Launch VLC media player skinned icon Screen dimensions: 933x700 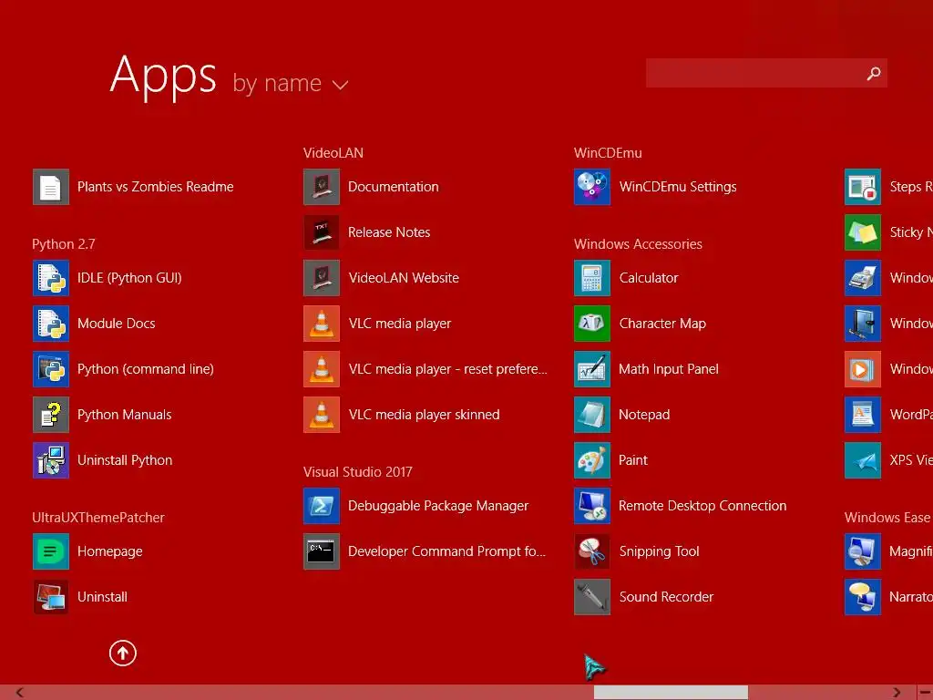click(x=322, y=415)
